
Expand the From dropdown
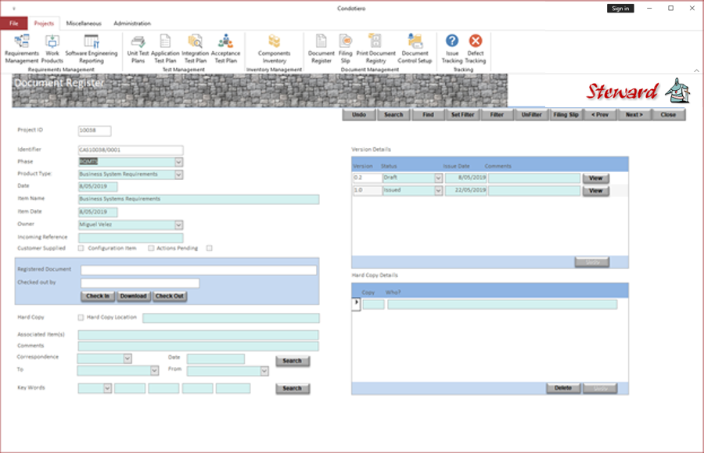(264, 372)
